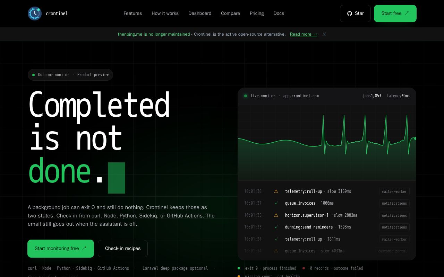Click the red dot beside 0 records

(x=304, y=268)
